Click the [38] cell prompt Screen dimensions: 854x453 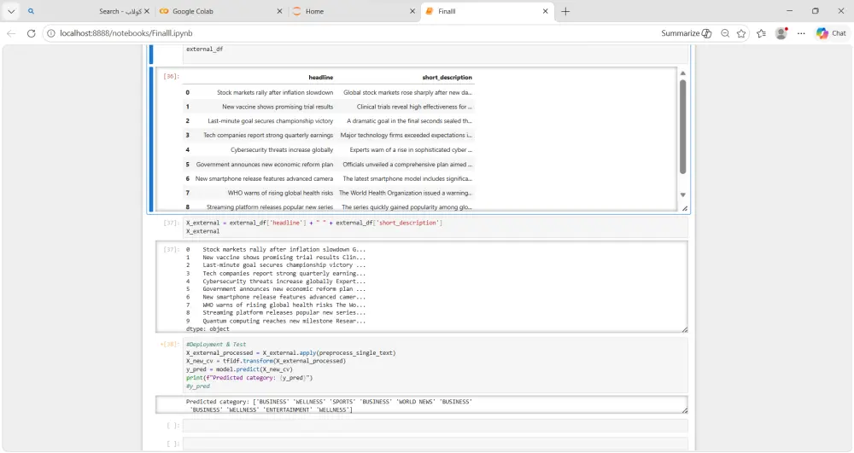(170, 345)
